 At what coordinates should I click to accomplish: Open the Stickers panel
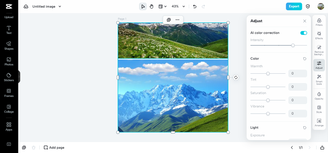[9, 77]
